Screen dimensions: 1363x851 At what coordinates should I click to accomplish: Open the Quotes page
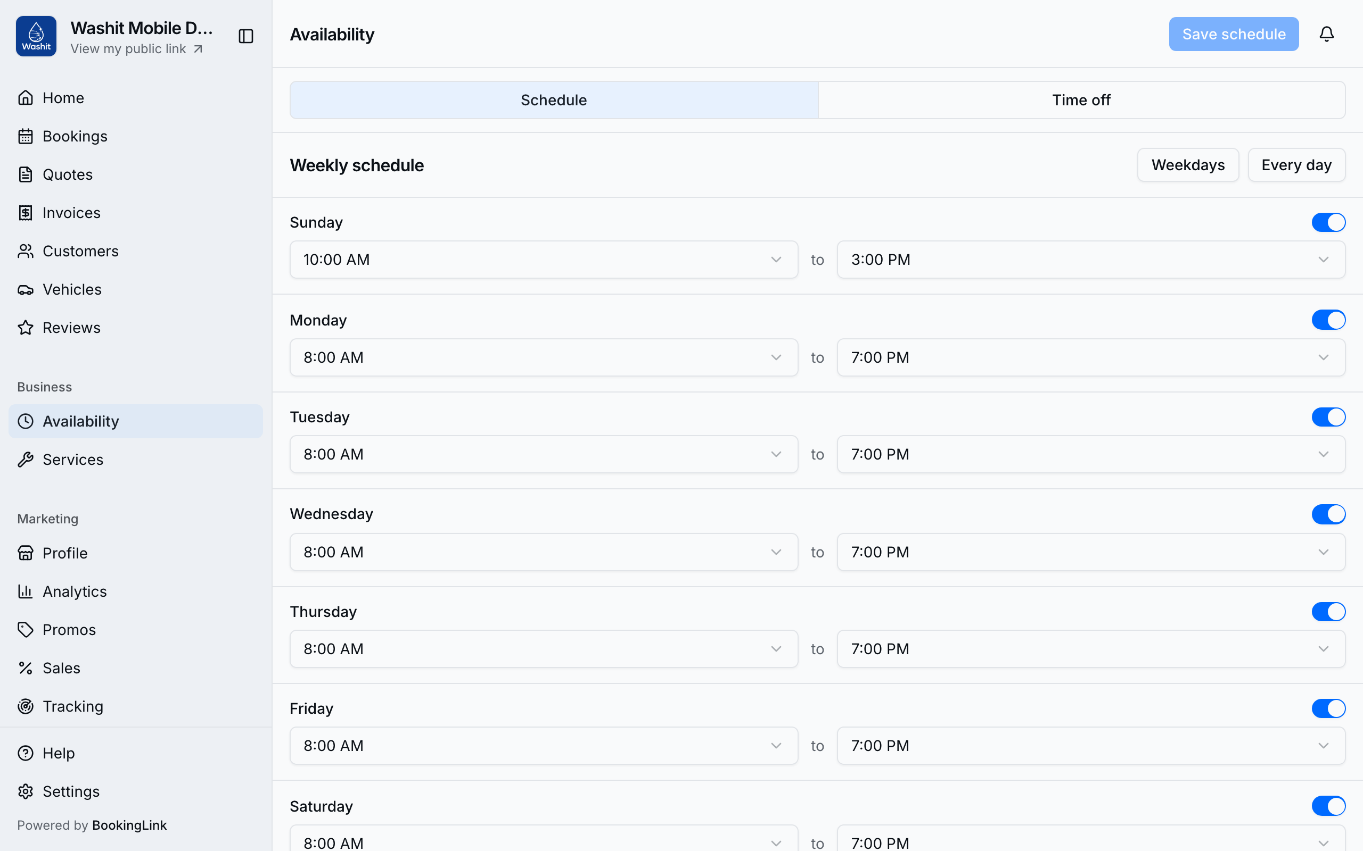click(x=135, y=174)
